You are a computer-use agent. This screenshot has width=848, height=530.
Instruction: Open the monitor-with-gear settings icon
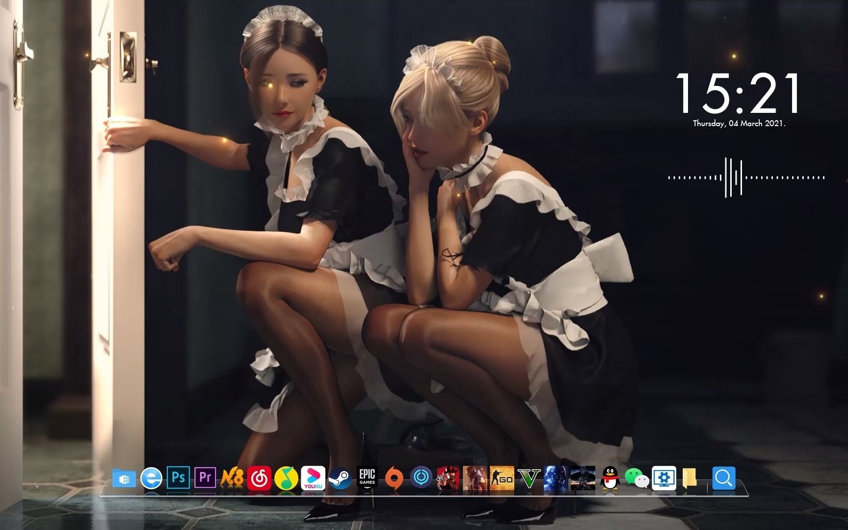point(664,478)
